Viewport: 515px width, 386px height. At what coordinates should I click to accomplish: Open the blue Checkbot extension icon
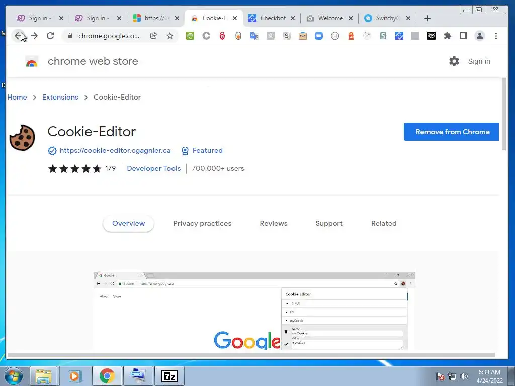tap(399, 36)
